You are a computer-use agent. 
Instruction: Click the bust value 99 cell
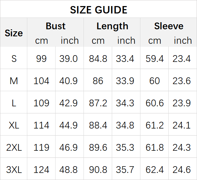(41, 59)
